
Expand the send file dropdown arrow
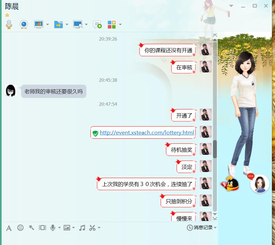click(67, 25)
